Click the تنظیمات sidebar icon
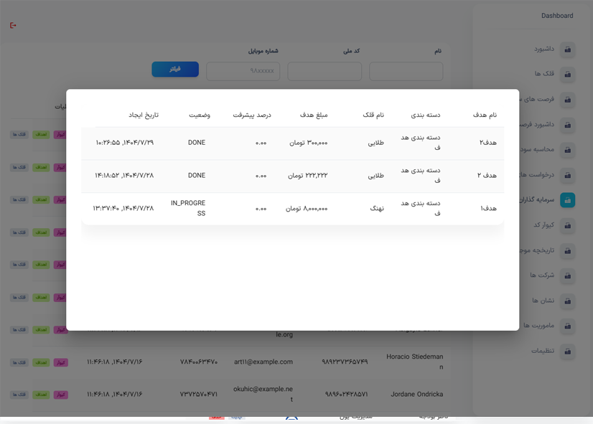This screenshot has width=593, height=424. 568,351
